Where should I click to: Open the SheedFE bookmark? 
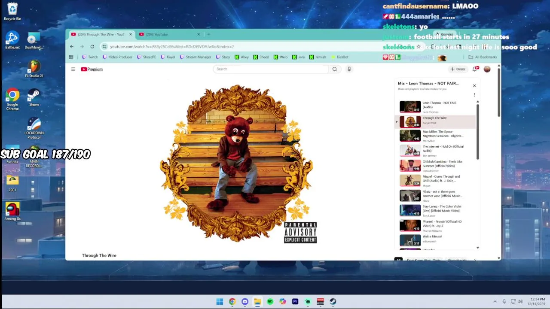coord(147,57)
